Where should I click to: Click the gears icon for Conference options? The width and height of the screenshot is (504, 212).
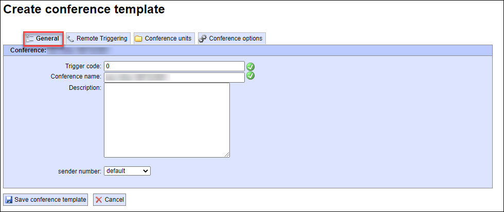[x=203, y=39]
